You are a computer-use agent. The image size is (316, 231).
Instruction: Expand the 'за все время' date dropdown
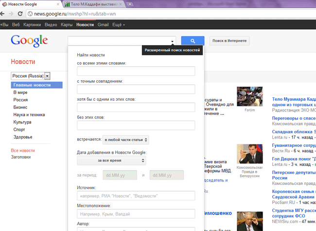112,160
